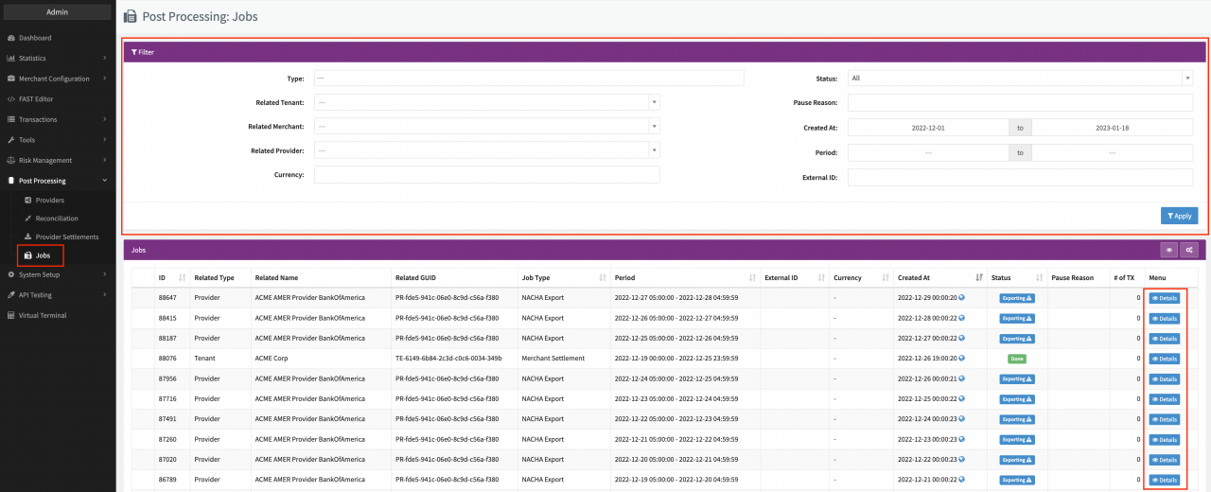Screen dimensions: 1211x492
Task: Click the settings cogs icon in Jobs panel
Action: (x=1189, y=250)
